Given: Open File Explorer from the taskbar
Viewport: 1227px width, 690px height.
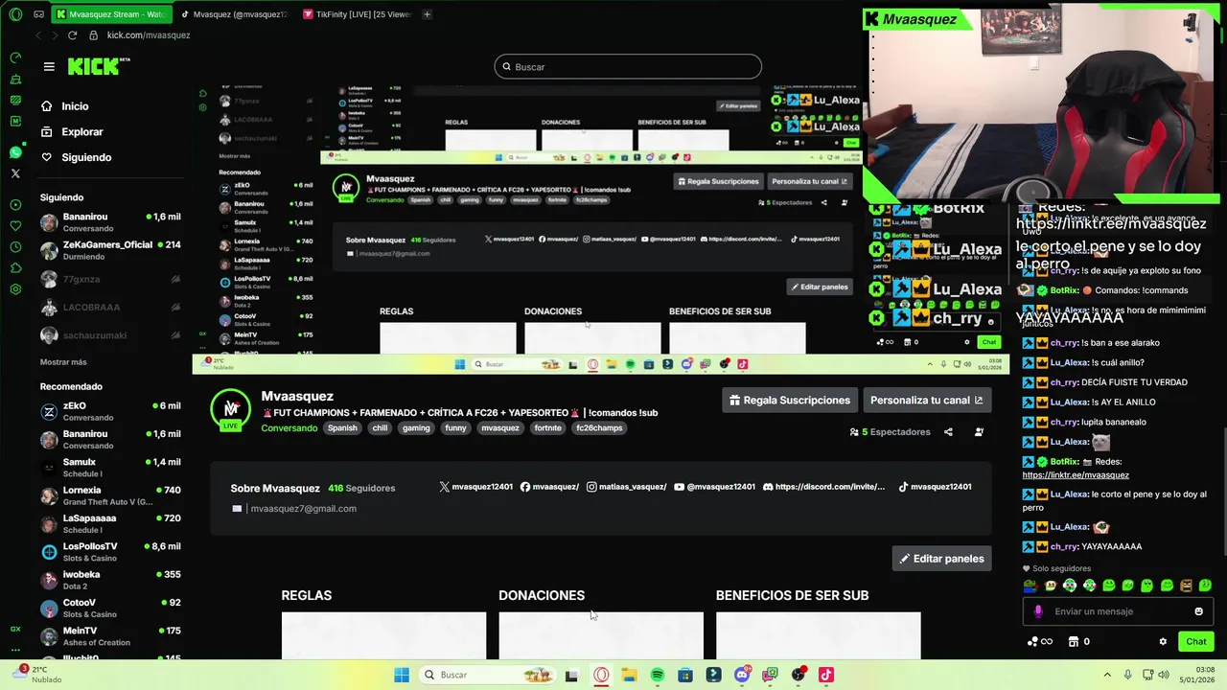Looking at the screenshot, I should 629,675.
